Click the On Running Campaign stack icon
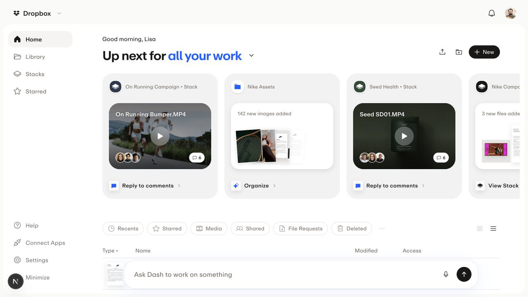This screenshot has width=528, height=297. [115, 87]
